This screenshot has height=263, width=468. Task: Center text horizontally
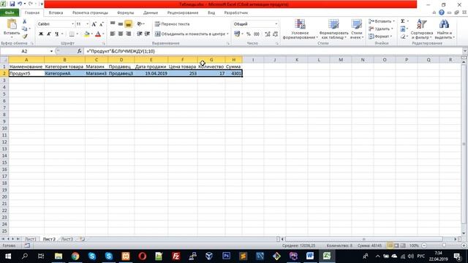pyautogui.click(x=120, y=34)
